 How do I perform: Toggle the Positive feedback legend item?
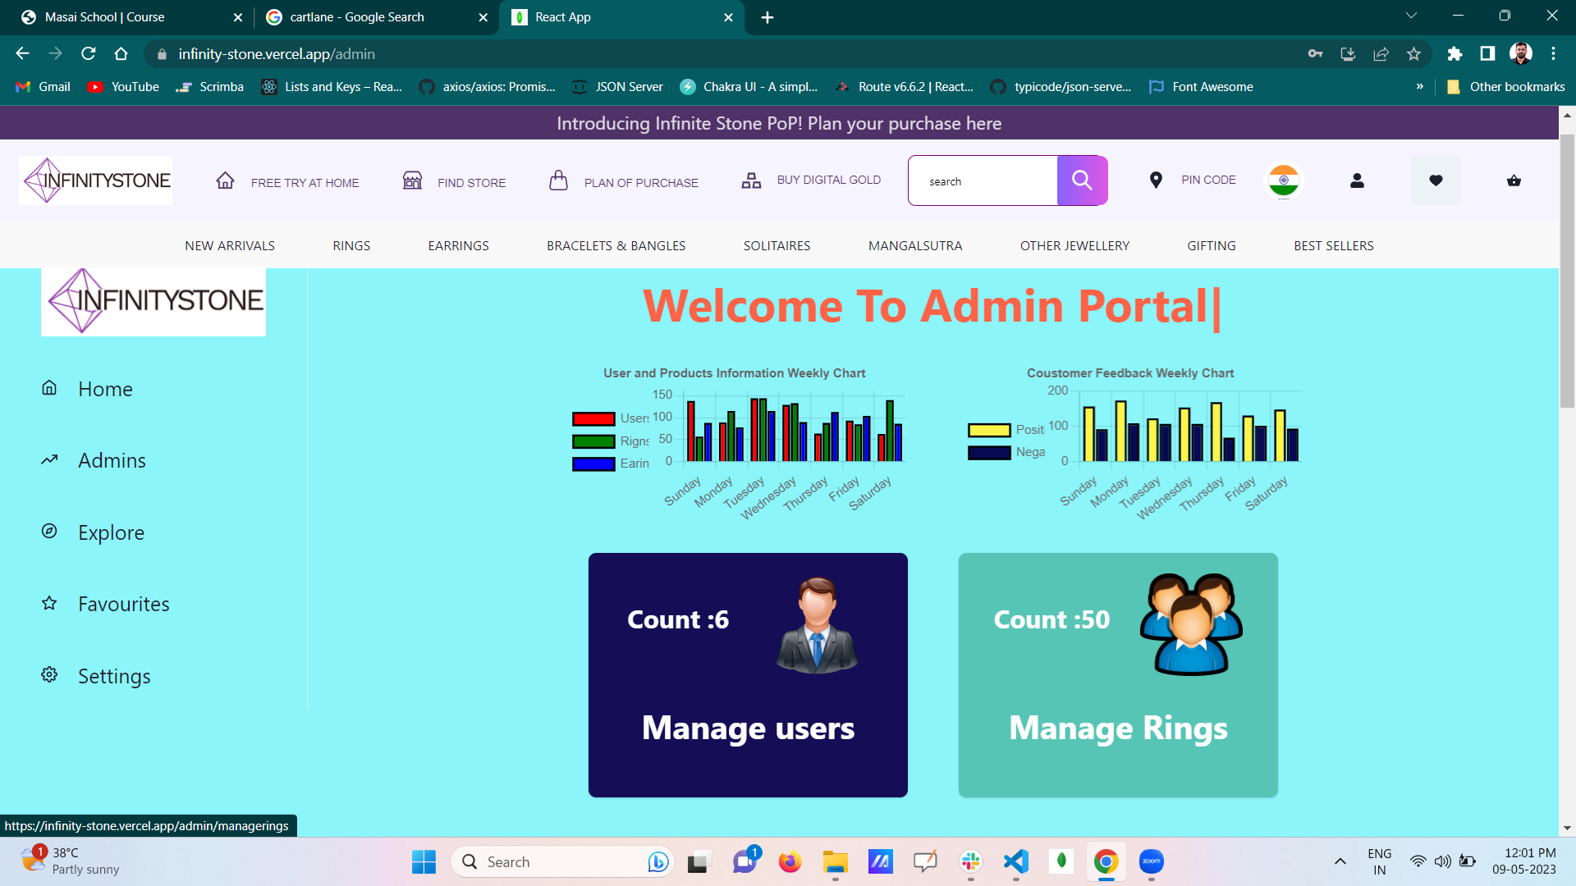pos(989,430)
